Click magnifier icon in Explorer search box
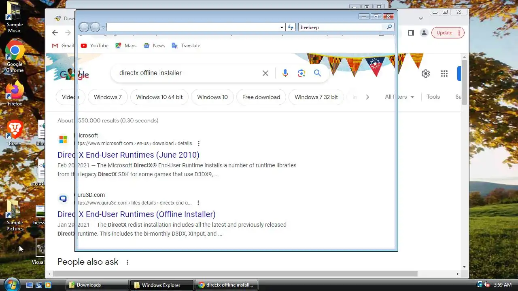The width and height of the screenshot is (518, 291). [x=389, y=27]
